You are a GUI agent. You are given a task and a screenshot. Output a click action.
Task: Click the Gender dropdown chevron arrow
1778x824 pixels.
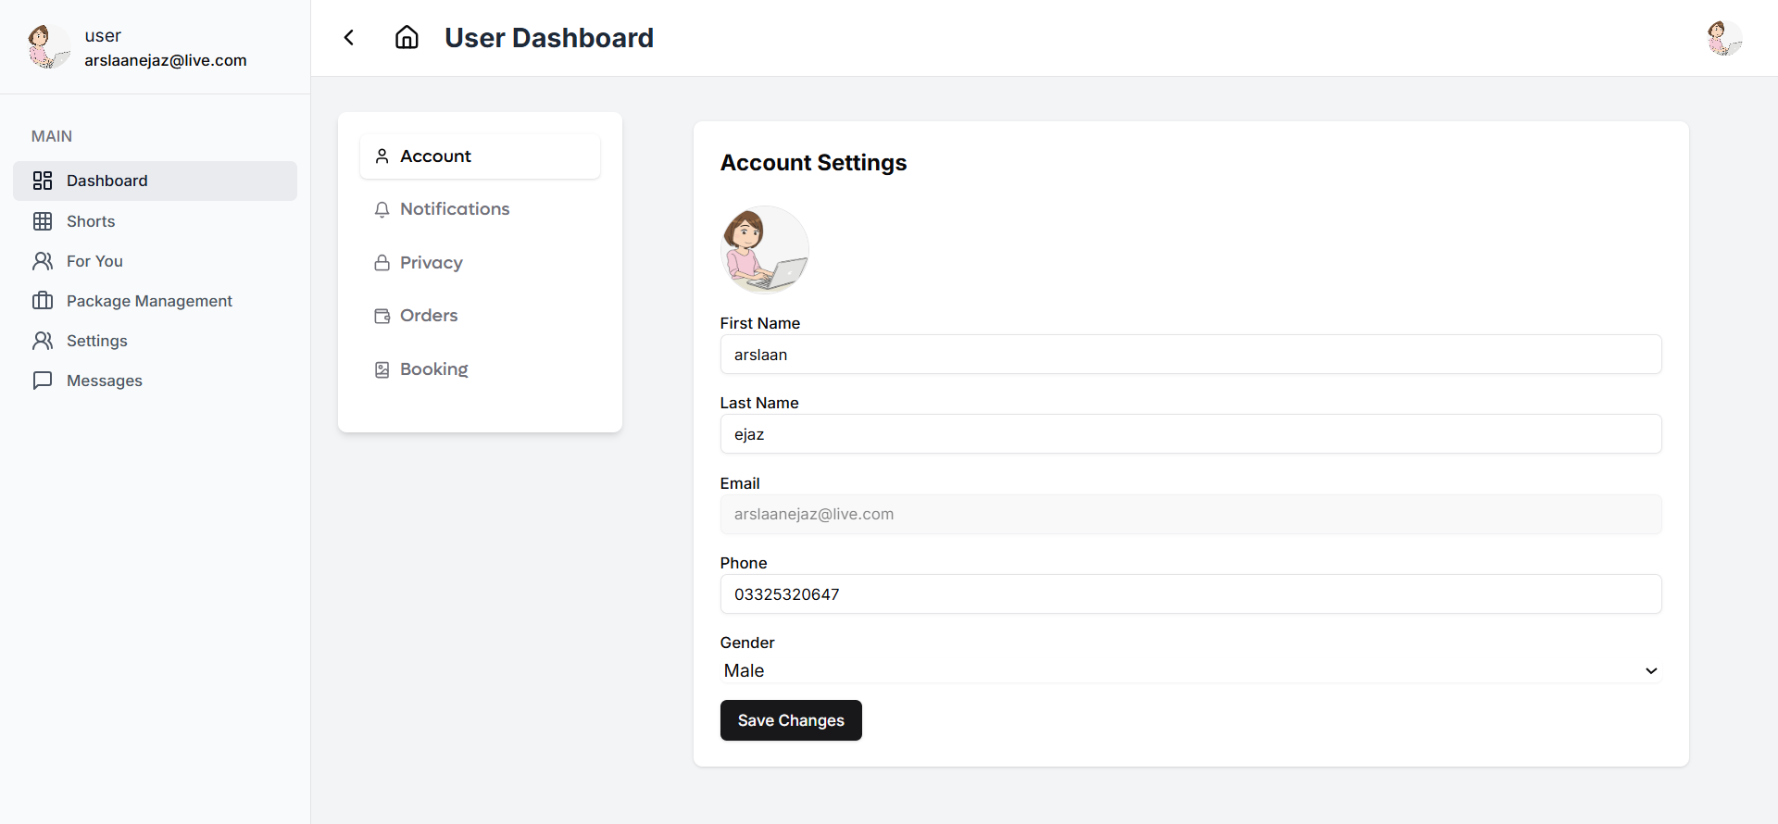(1650, 671)
